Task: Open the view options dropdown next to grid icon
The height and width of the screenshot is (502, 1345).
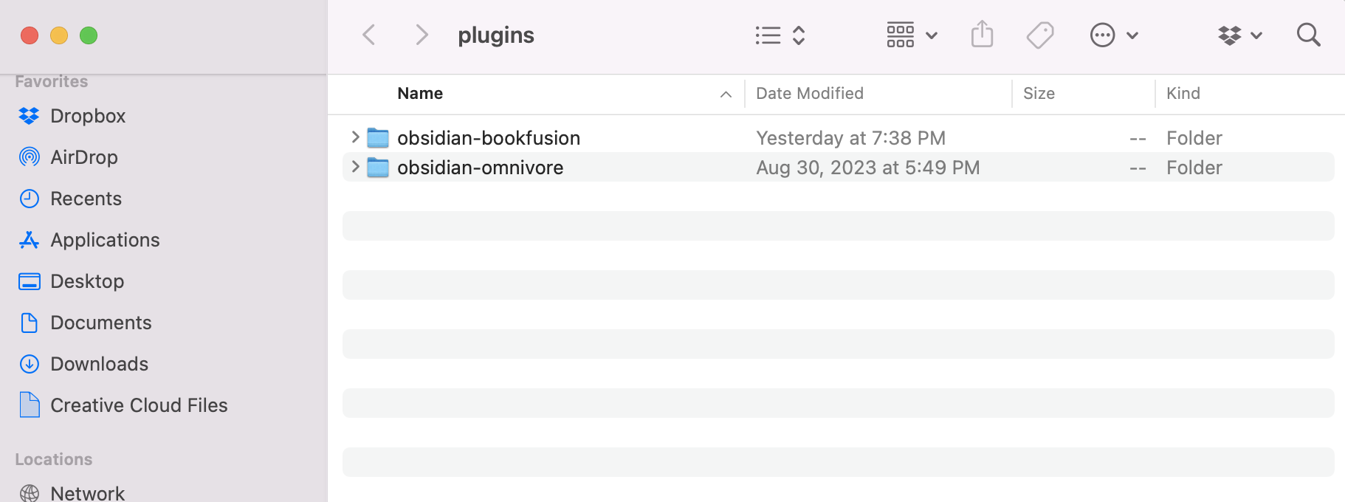Action: pyautogui.click(x=931, y=34)
